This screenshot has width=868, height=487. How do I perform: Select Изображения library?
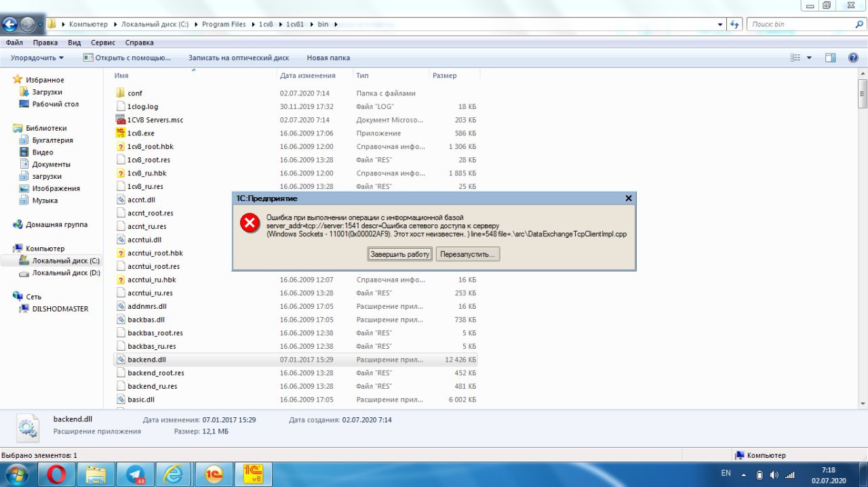click(x=56, y=188)
